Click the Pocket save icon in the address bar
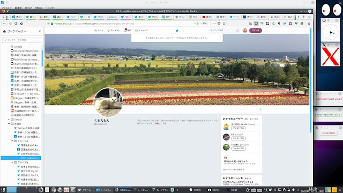The image size is (343, 193). point(219,24)
